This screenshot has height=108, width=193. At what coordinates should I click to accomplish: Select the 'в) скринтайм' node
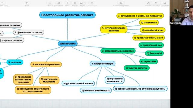tap(148, 61)
